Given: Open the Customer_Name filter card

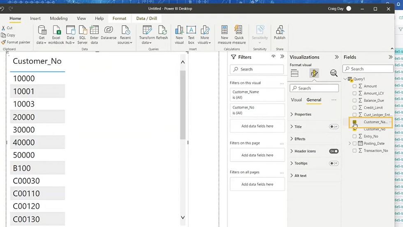Looking at the screenshot, I should coord(257,94).
